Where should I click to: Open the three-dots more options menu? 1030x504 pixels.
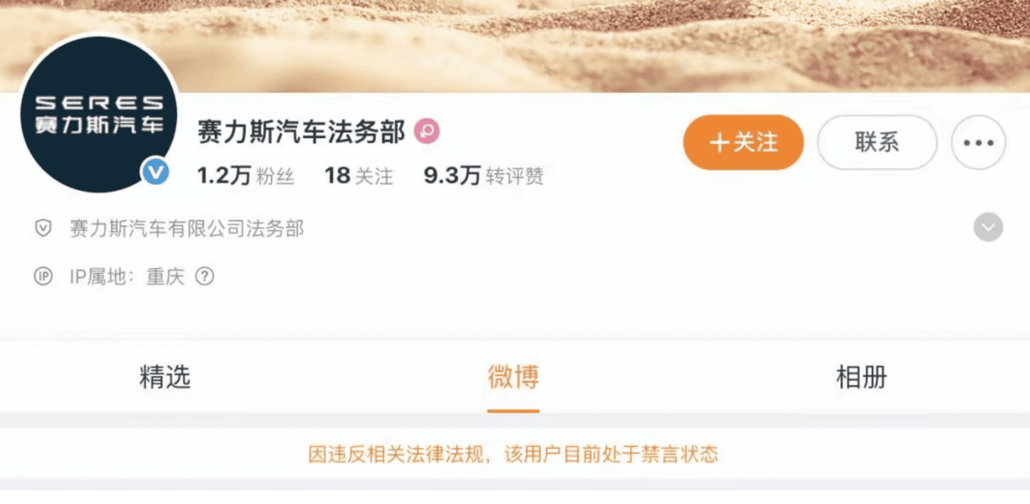(x=978, y=143)
